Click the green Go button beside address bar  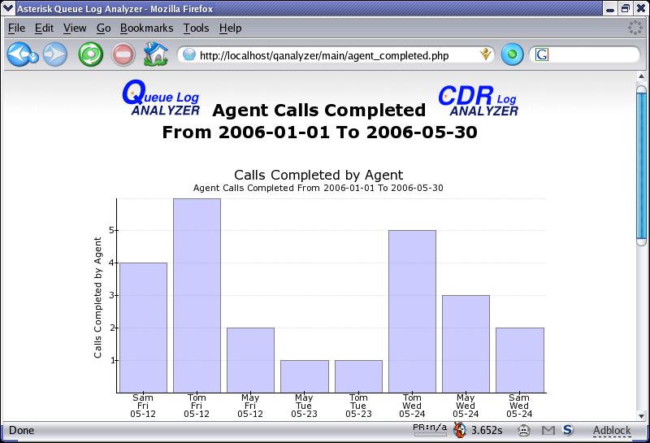coord(512,55)
